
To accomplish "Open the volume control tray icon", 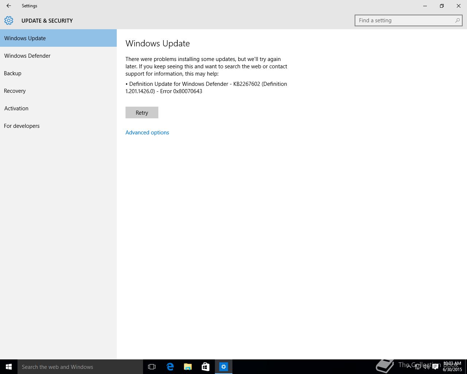I will pos(426,367).
